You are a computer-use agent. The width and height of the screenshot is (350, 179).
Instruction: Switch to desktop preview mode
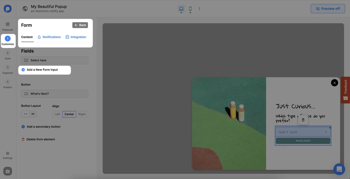[181, 8]
